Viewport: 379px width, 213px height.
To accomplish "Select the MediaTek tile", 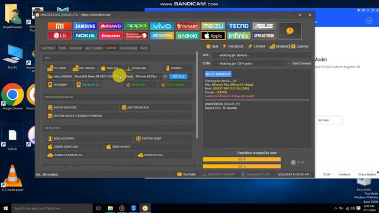I will (162, 35).
